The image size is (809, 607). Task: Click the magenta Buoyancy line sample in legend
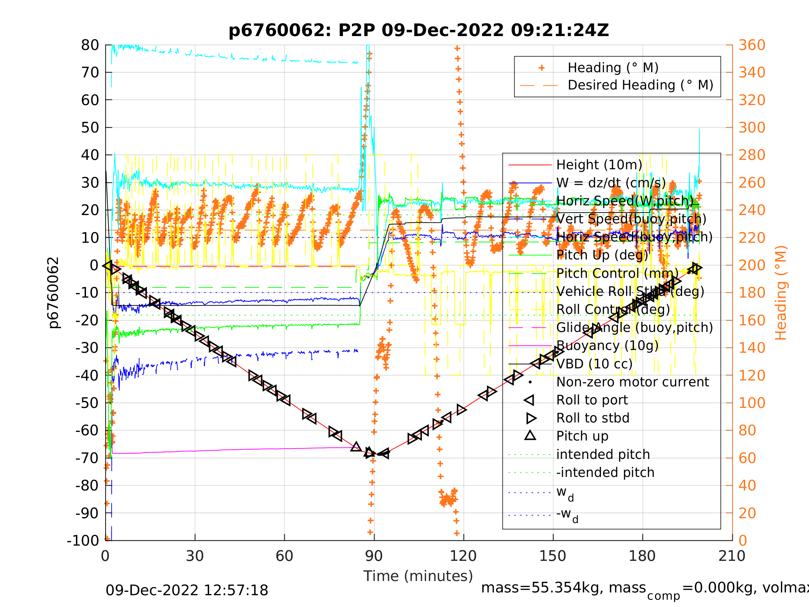pyautogui.click(x=530, y=345)
